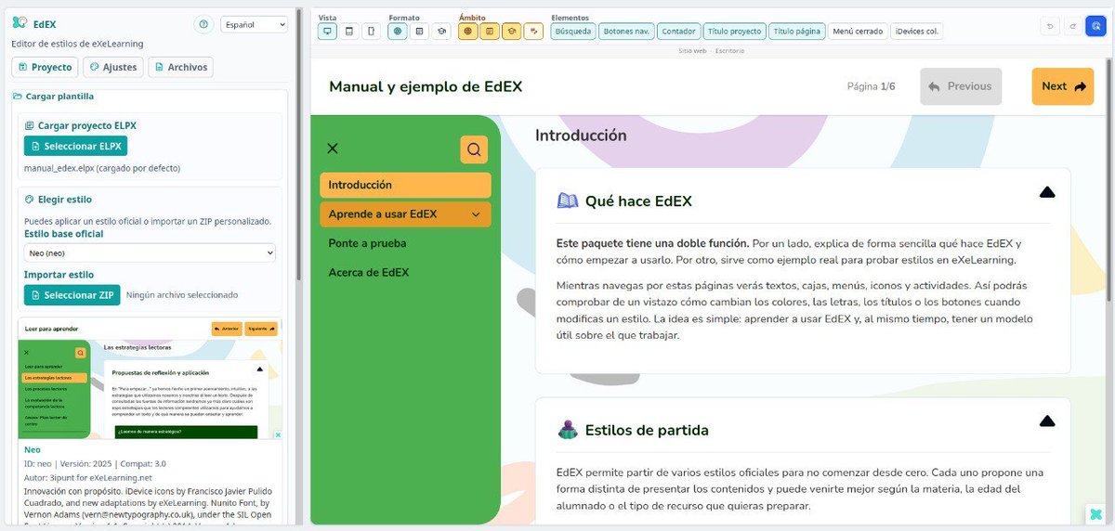Click the teal icon at bottom-right corner
Viewport: 1115px width, 531px height.
(x=1095, y=514)
